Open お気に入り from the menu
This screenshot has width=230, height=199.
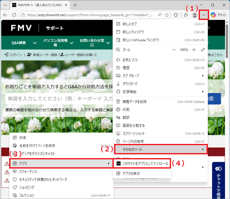[x=160, y=60]
